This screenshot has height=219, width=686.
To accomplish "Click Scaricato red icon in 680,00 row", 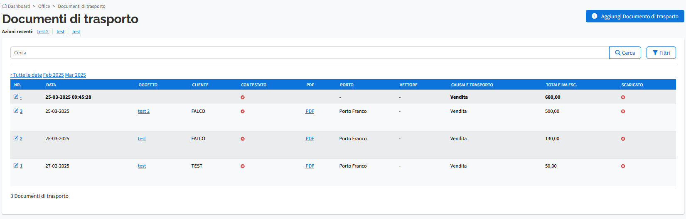I will pyautogui.click(x=623, y=97).
